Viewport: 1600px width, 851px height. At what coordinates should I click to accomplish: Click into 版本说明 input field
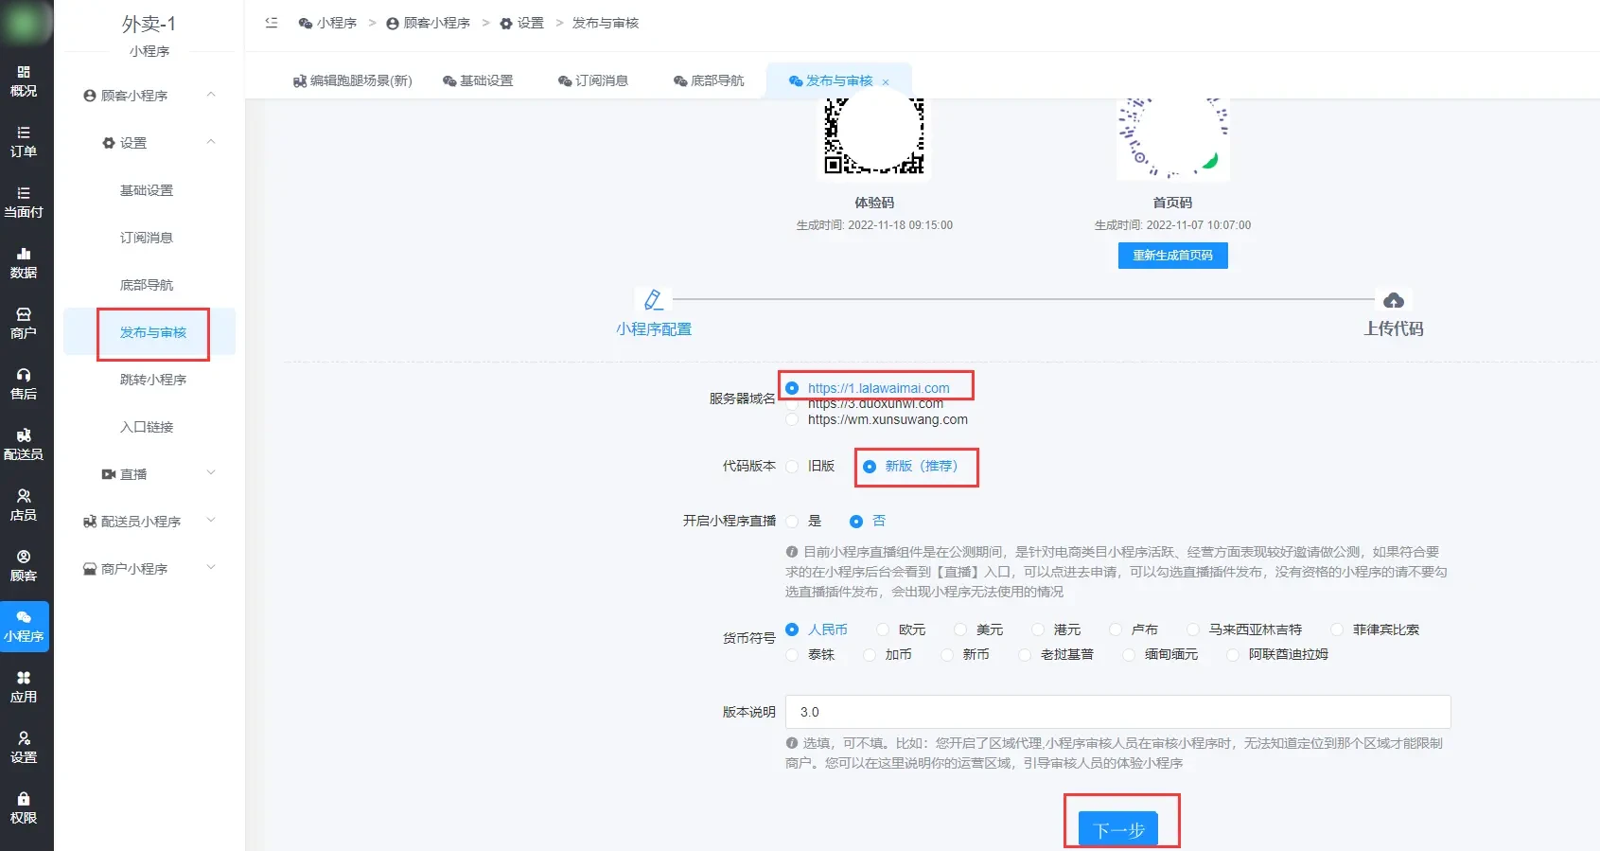(x=1118, y=712)
